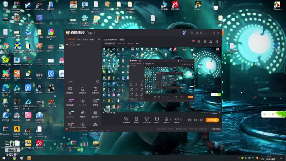Mute the speaker icon
Viewport: 286px width, 161px height.
click(x=176, y=119)
